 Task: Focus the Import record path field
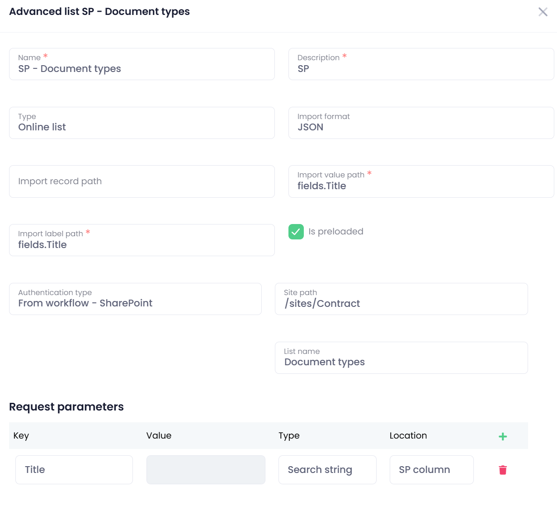tap(142, 181)
